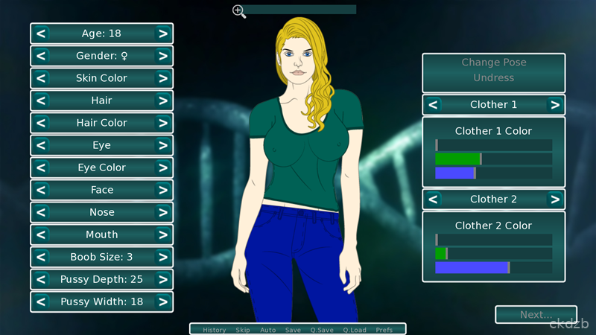
Task: Enable Auto mode in bottom menu
Action: (268, 330)
